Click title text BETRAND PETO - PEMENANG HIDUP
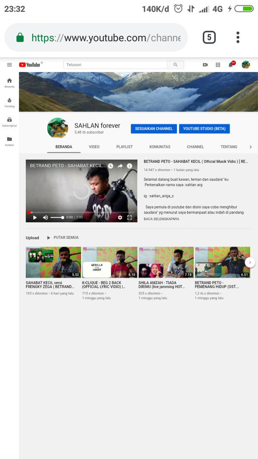Image resolution: width=258 pixels, height=459 pixels. pos(217,285)
